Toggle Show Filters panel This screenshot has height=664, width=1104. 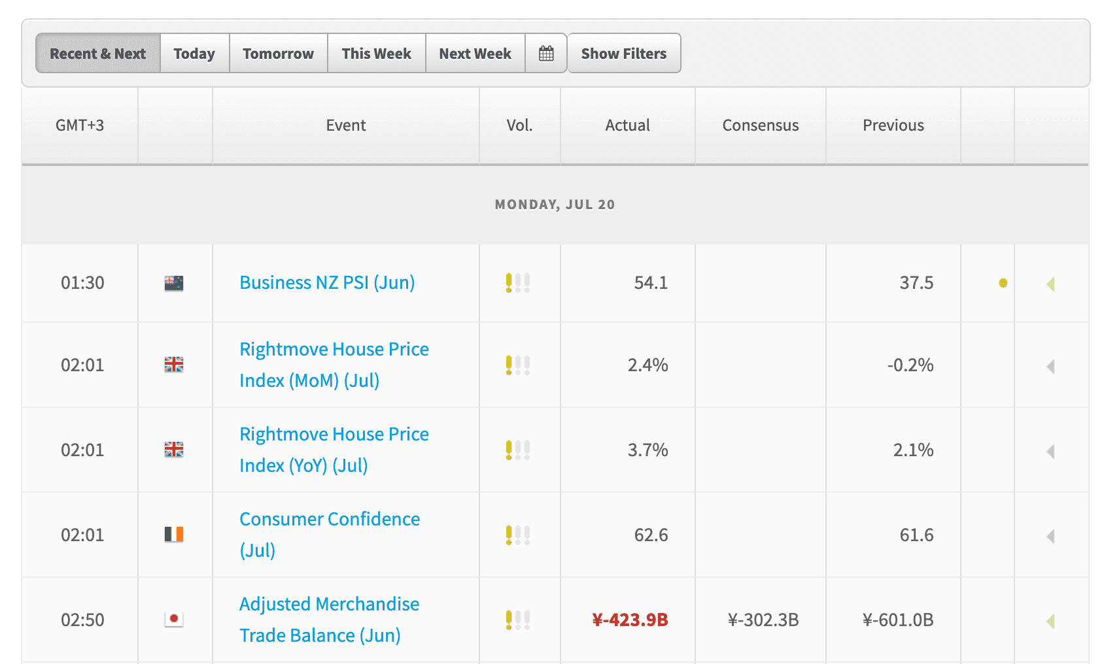point(623,54)
